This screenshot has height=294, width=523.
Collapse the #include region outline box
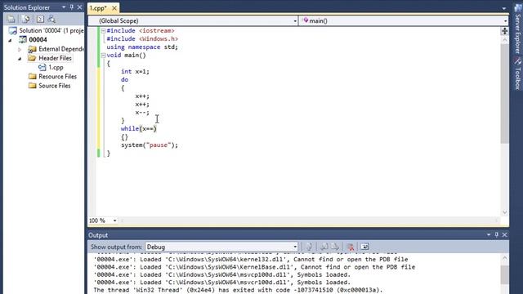103,31
